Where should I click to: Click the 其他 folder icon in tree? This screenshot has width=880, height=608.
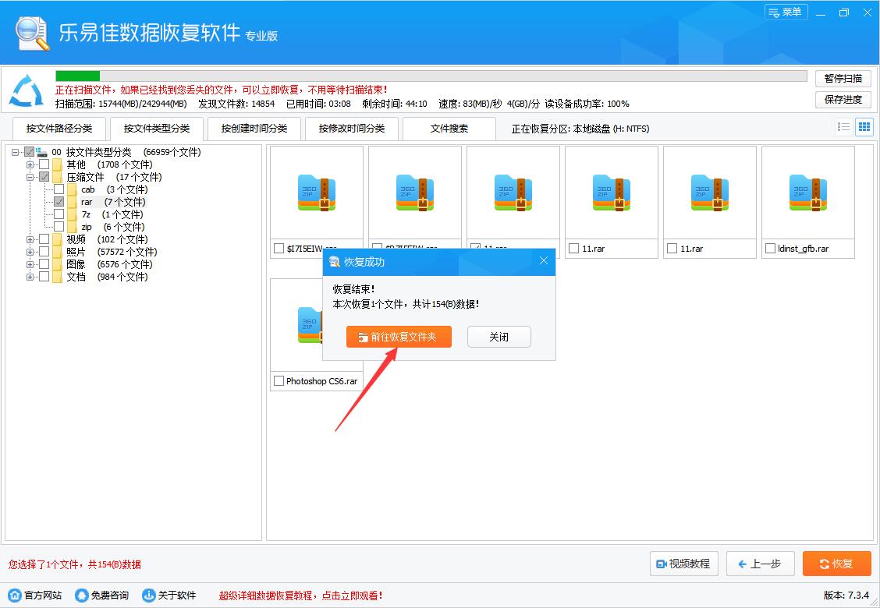click(57, 165)
